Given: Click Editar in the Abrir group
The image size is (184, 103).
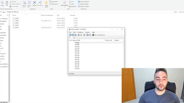Looking at the screenshot, I should coord(72,4).
